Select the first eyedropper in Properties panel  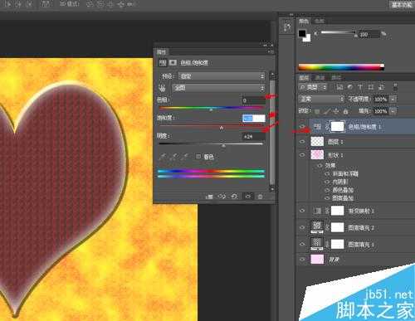pyautogui.click(x=163, y=158)
